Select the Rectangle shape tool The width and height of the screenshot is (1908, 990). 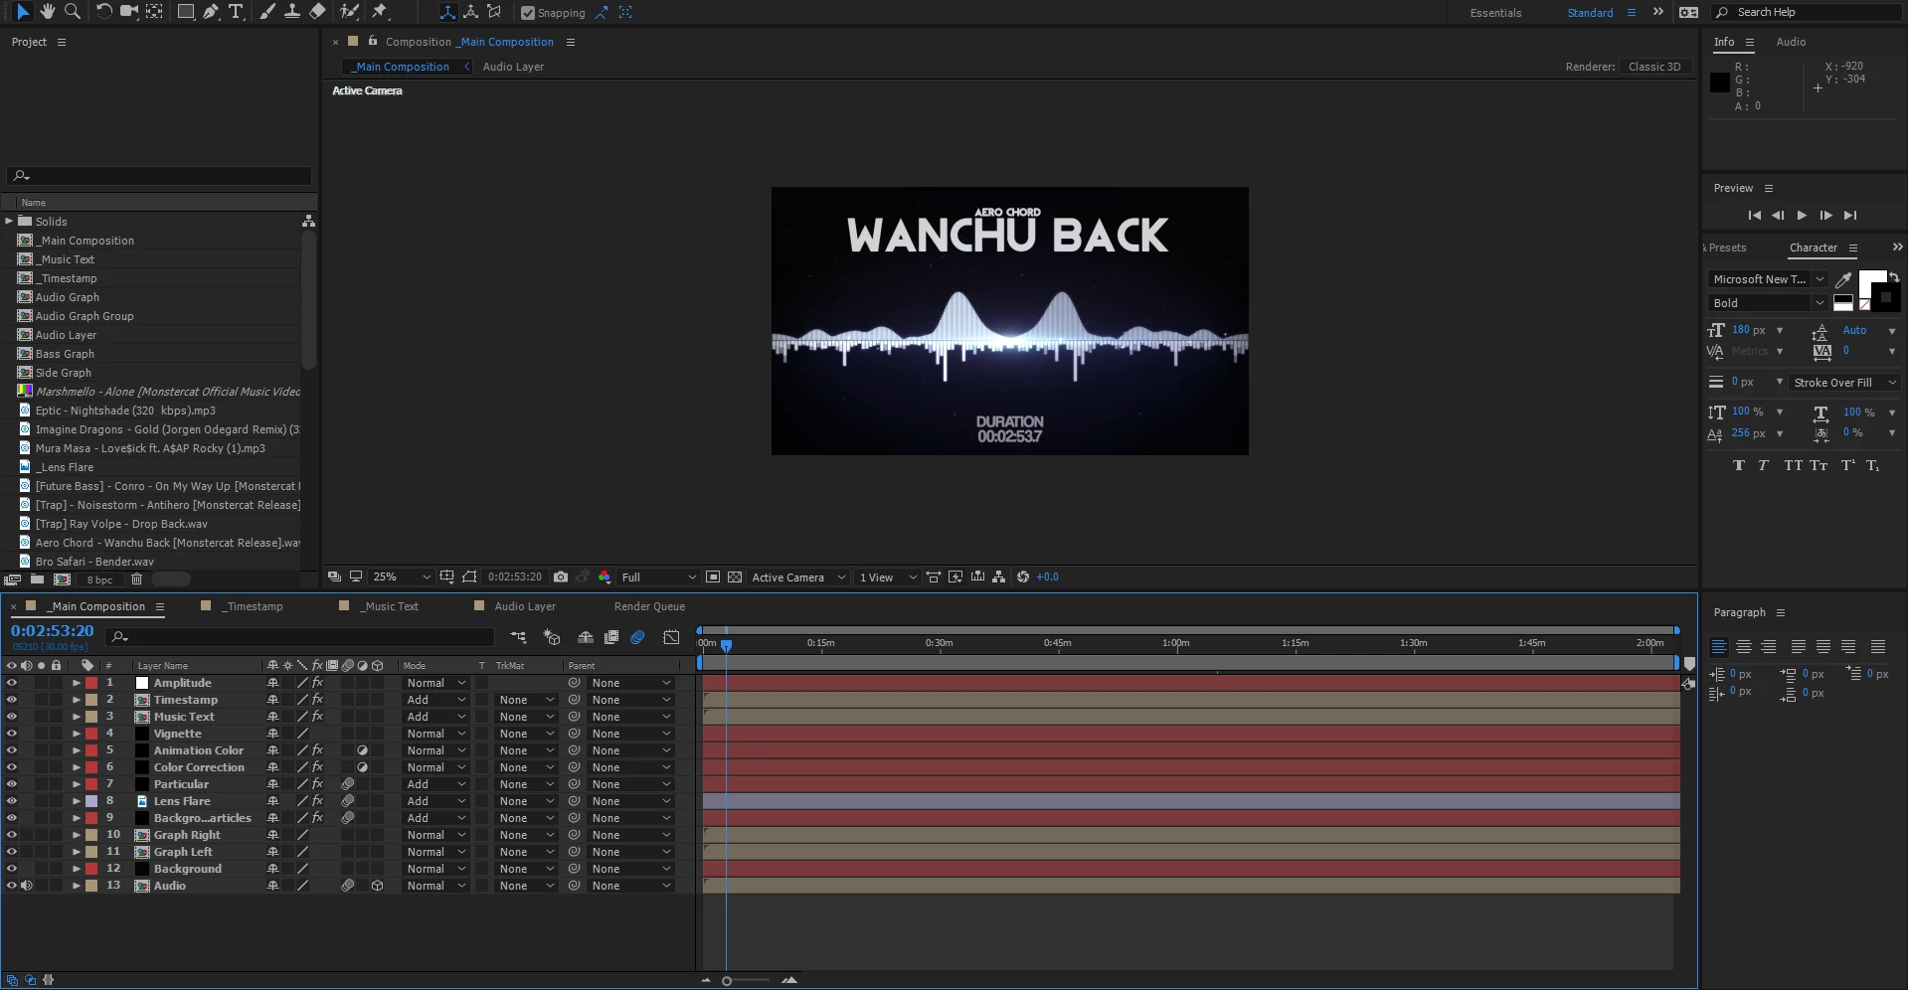tap(186, 12)
